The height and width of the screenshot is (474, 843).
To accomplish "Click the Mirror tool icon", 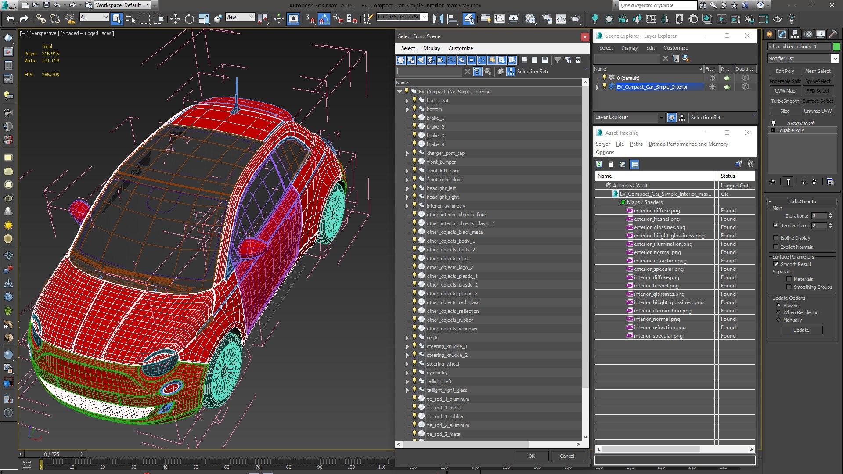I will [438, 18].
